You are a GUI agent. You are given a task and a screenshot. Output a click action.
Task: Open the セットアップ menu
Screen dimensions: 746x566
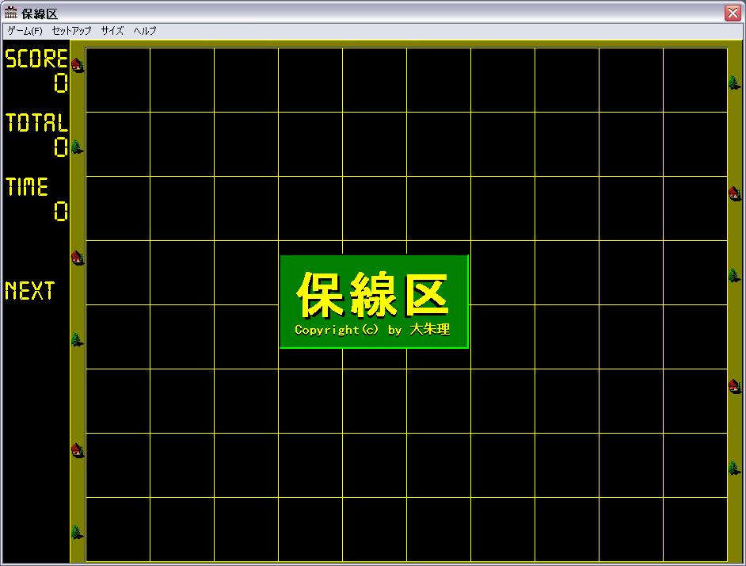point(71,31)
